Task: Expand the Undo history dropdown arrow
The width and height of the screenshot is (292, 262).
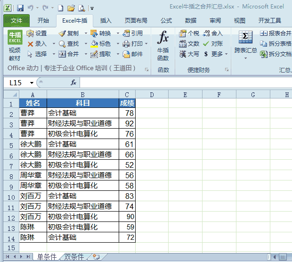Action: coord(37,8)
